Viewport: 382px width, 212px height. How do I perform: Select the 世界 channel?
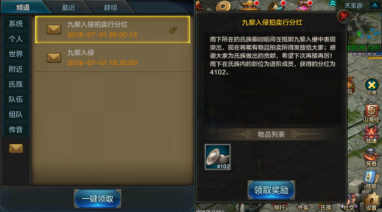(16, 54)
